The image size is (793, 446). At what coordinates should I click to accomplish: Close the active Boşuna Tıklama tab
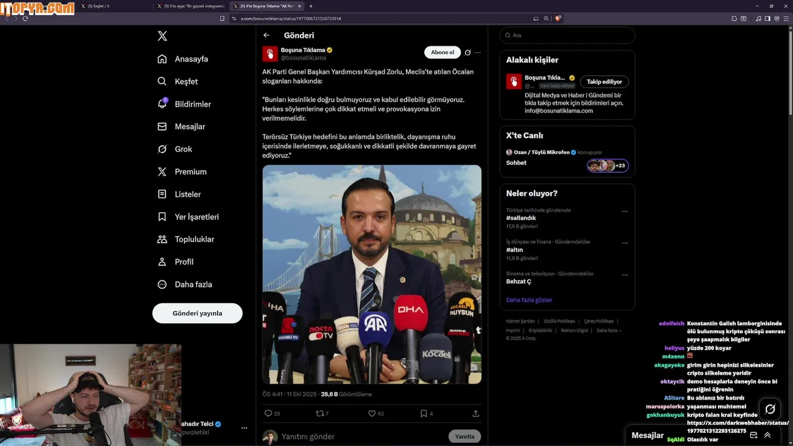[x=299, y=6]
